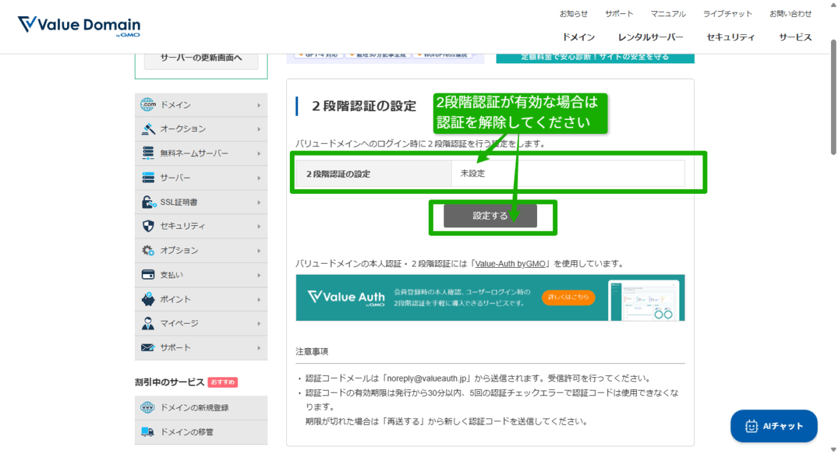Click the page vertical scrollbar

point(832,98)
